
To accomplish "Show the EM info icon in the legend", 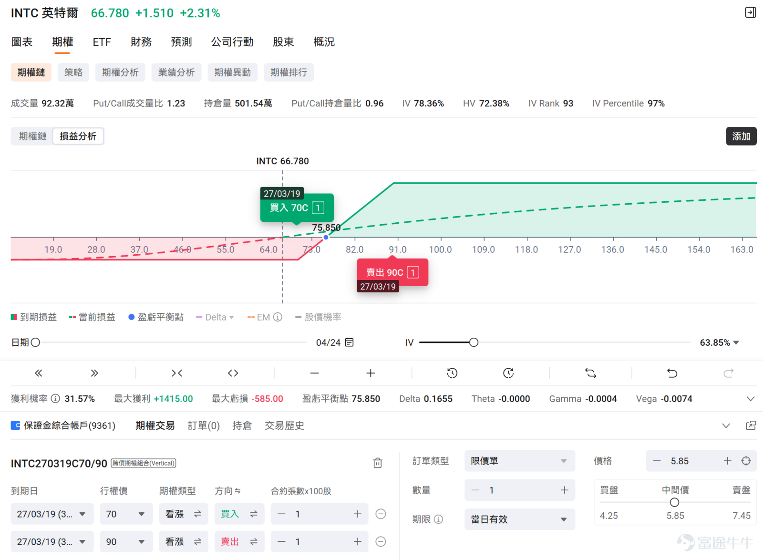I will [x=278, y=317].
